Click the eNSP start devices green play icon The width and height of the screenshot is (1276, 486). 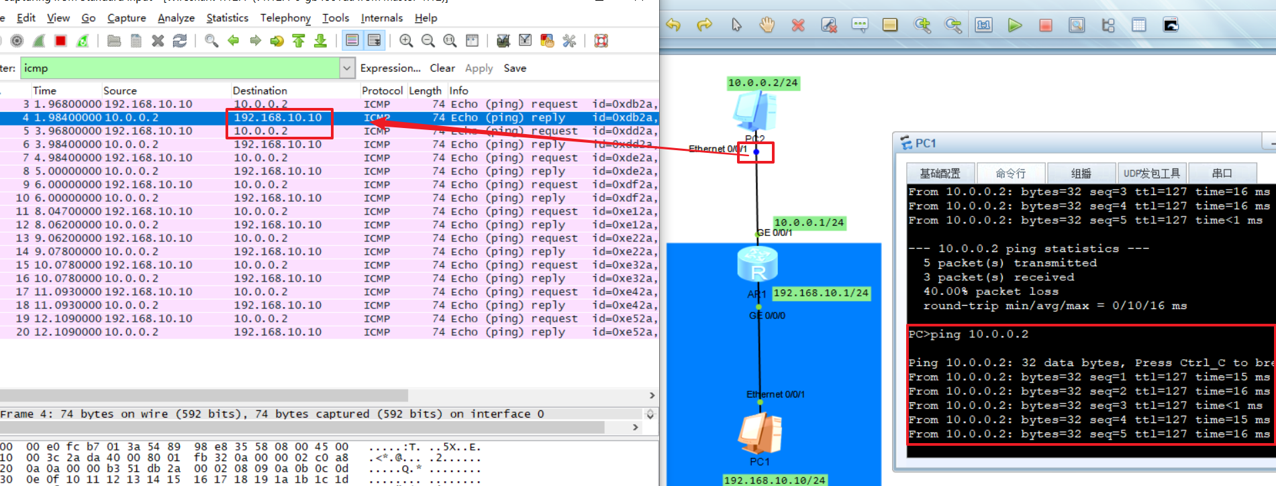pos(1015,25)
